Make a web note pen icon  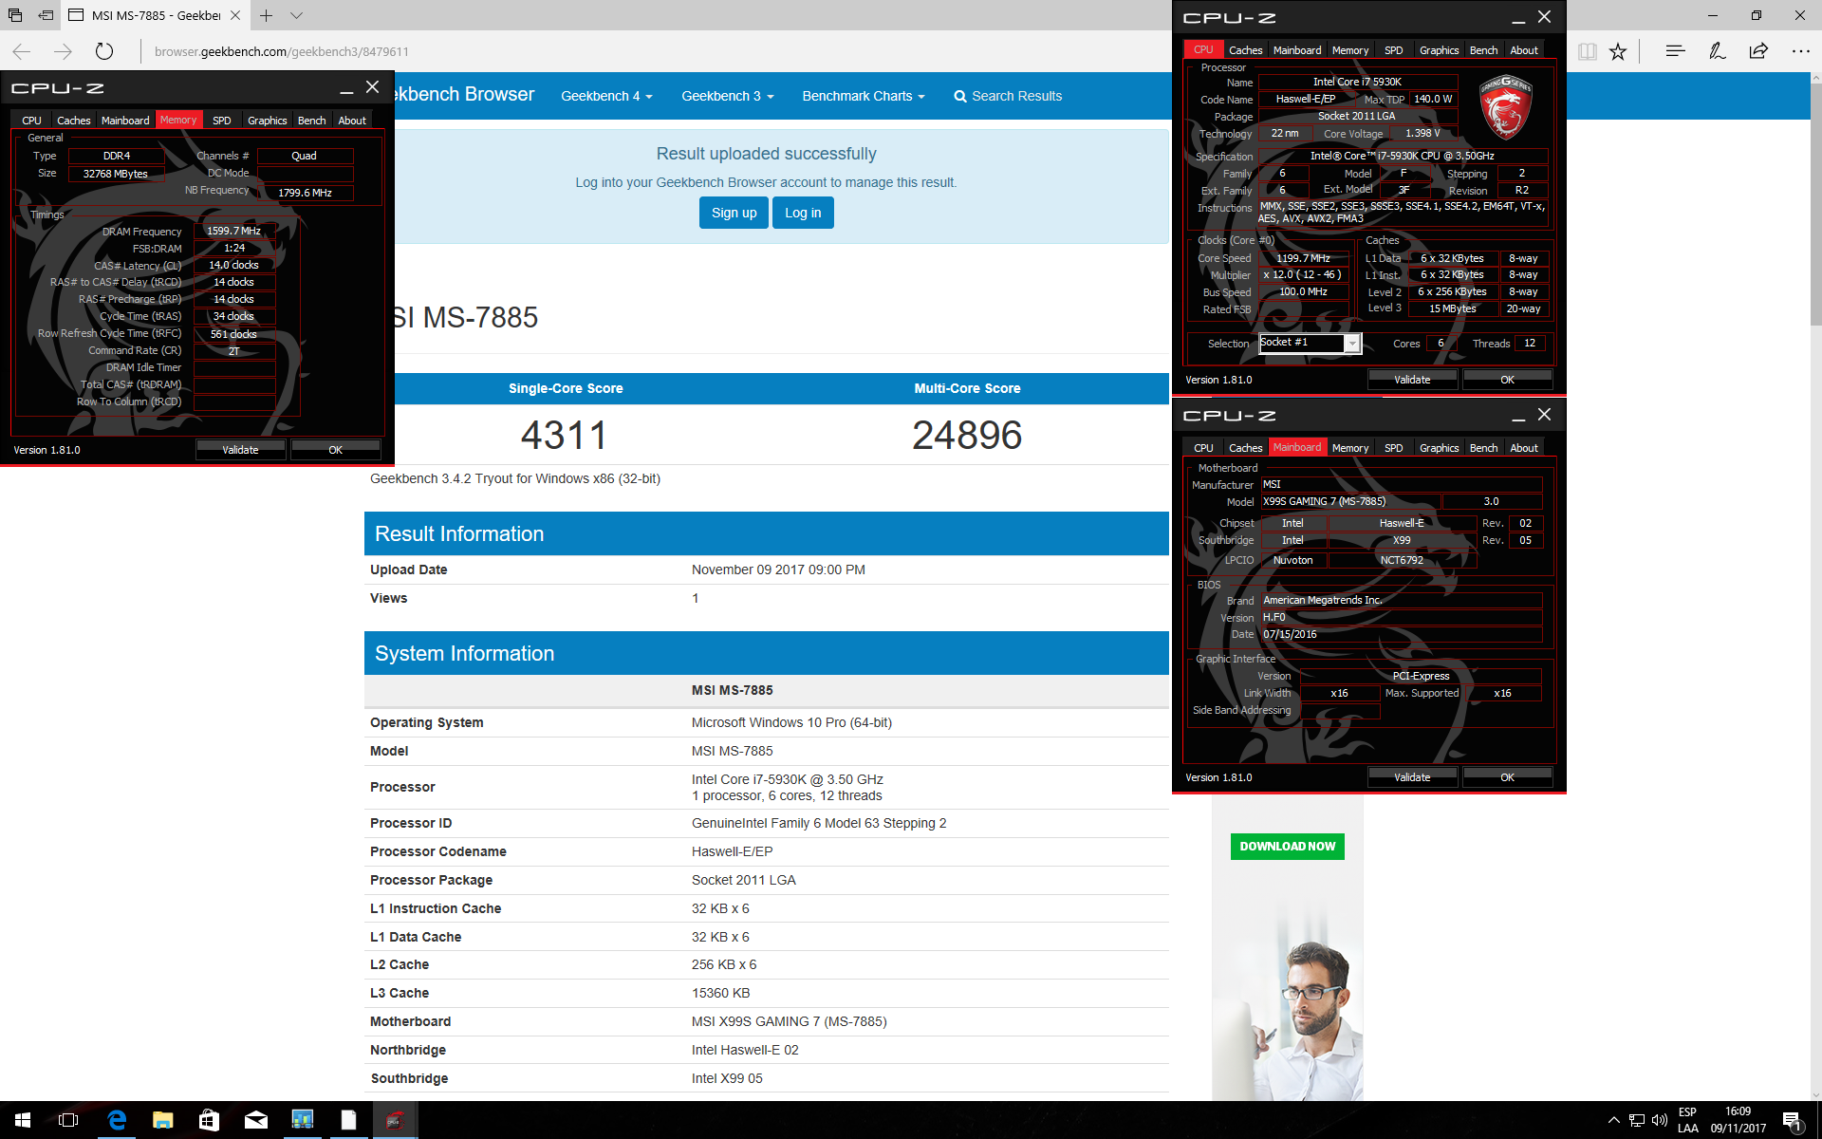(x=1717, y=51)
